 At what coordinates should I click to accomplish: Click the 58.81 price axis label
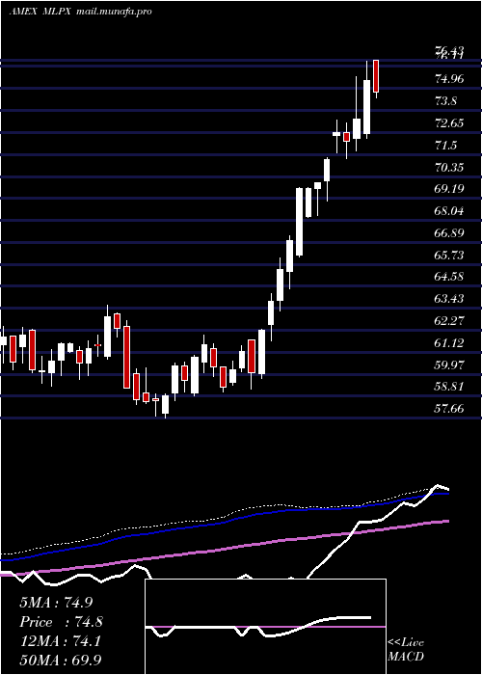(450, 386)
